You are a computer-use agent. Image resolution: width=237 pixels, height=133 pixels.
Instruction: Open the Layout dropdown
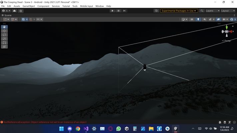(x=228, y=11)
